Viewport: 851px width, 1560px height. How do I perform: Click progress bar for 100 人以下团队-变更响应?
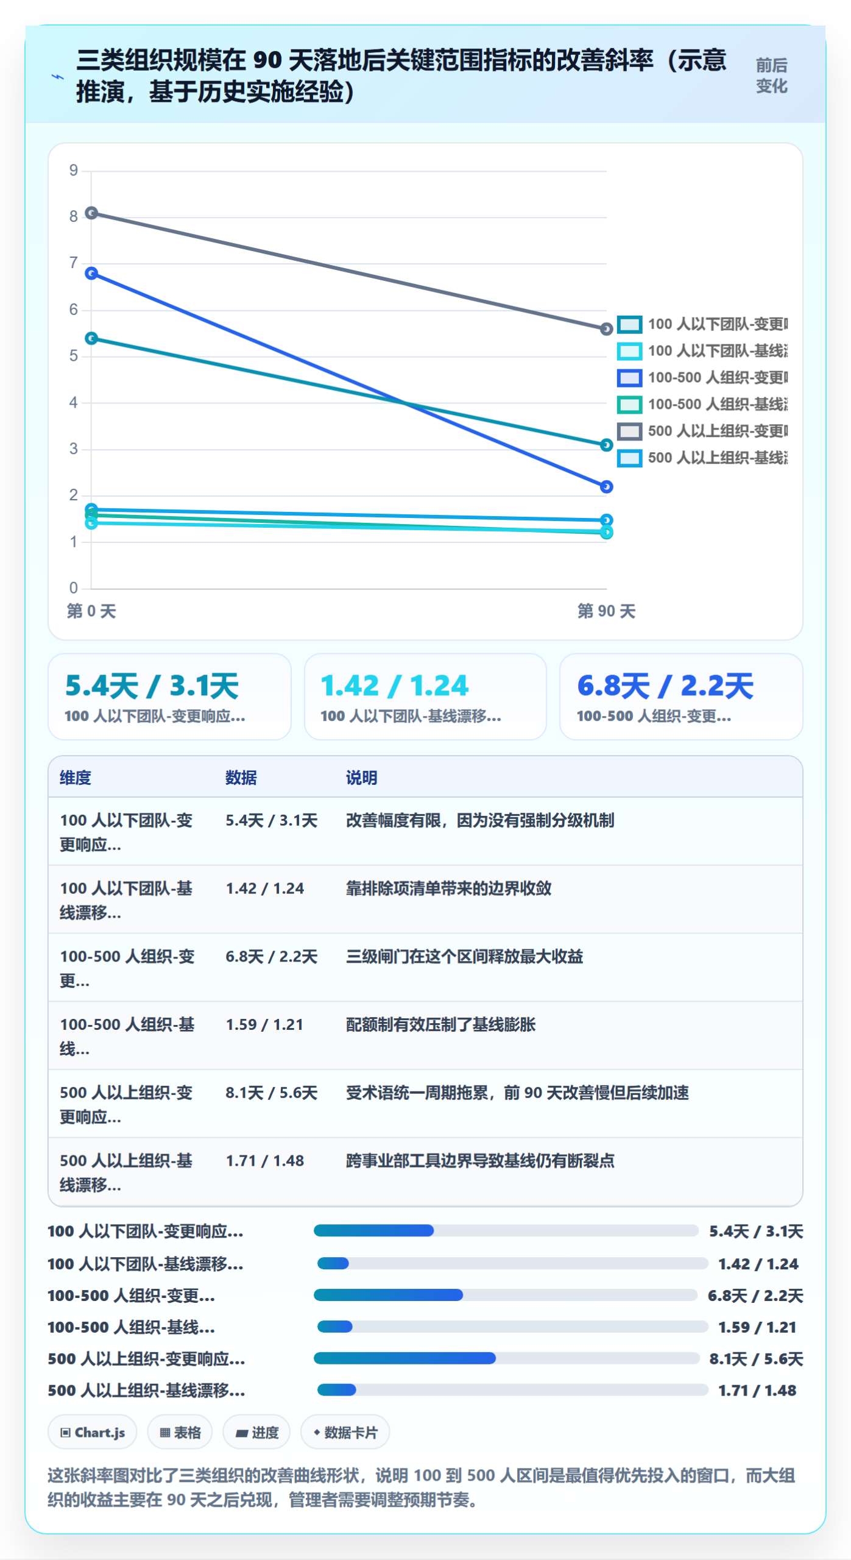(506, 1230)
